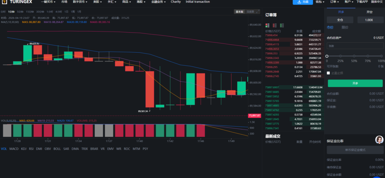Switch chart to 基本版 mode
385x178 pixels.
coord(239,12)
